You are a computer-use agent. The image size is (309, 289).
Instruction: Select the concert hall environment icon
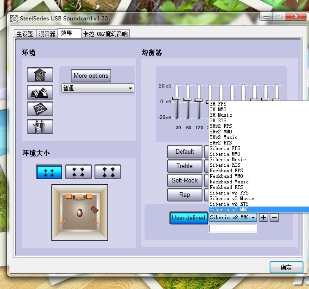click(x=40, y=92)
